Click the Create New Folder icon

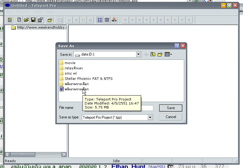(160, 55)
